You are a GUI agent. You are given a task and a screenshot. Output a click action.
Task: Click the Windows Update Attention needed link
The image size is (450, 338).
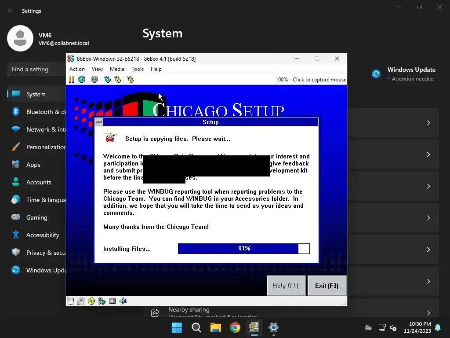[412, 79]
